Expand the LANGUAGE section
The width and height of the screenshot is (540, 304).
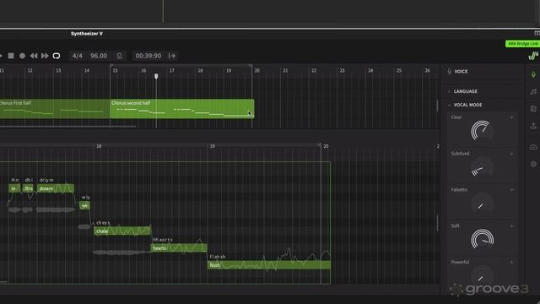465,91
